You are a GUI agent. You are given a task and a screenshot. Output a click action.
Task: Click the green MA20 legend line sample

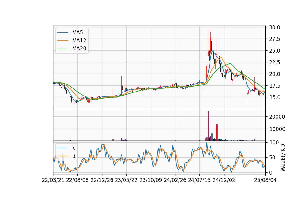pyautogui.click(x=63, y=49)
